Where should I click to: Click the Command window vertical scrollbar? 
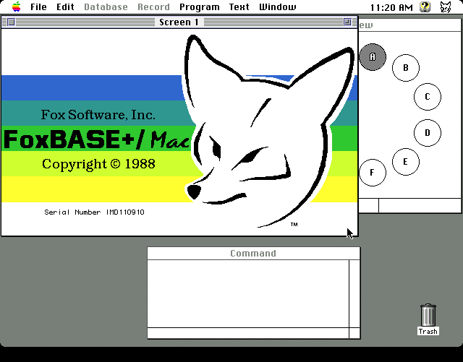coord(354,293)
